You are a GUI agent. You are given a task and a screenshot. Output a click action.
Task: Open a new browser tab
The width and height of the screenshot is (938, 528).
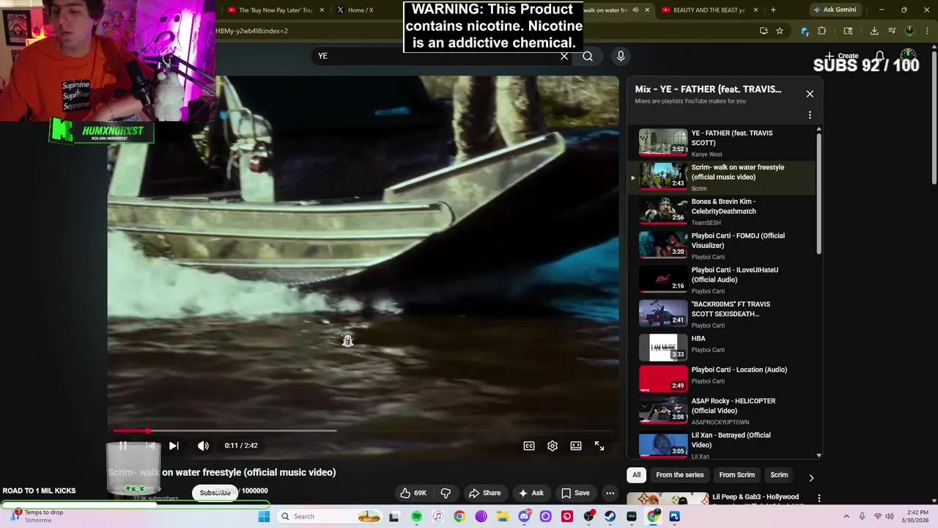(x=772, y=10)
